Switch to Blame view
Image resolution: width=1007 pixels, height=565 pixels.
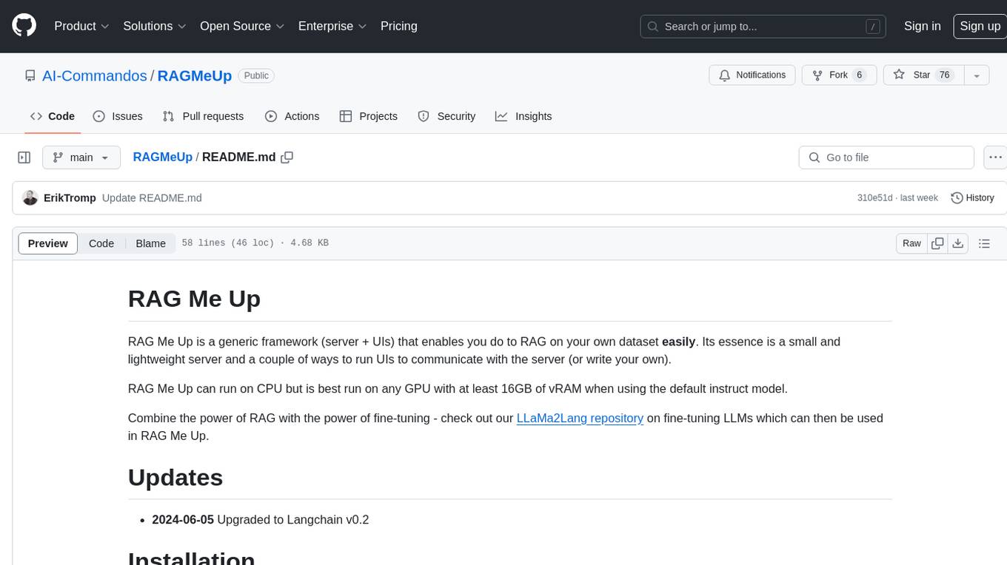coord(150,243)
